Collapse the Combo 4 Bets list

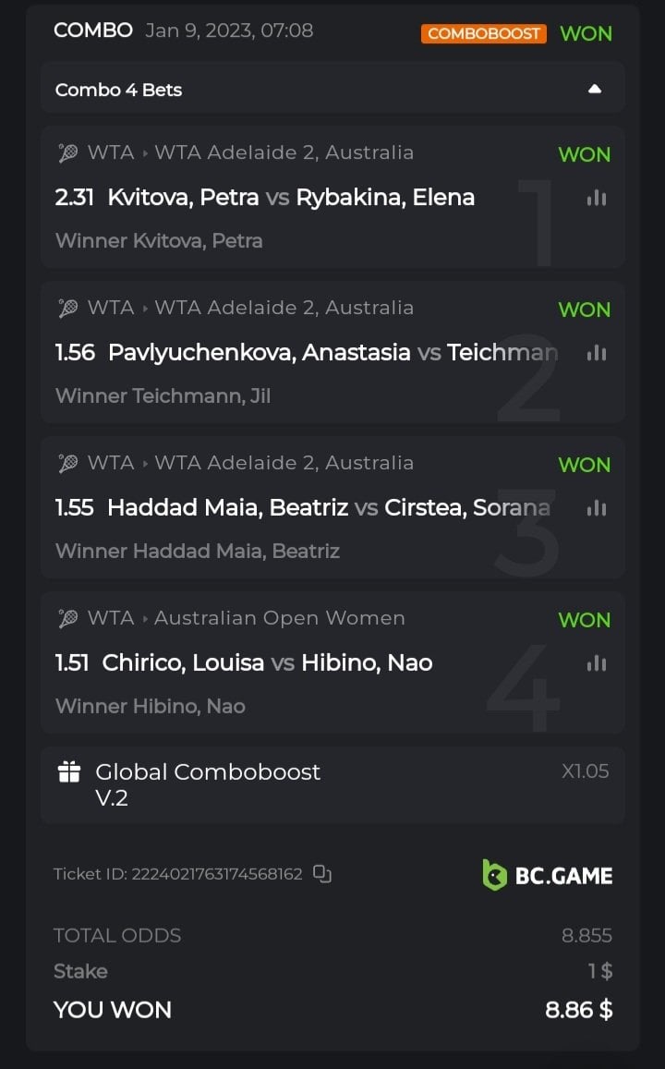[595, 90]
